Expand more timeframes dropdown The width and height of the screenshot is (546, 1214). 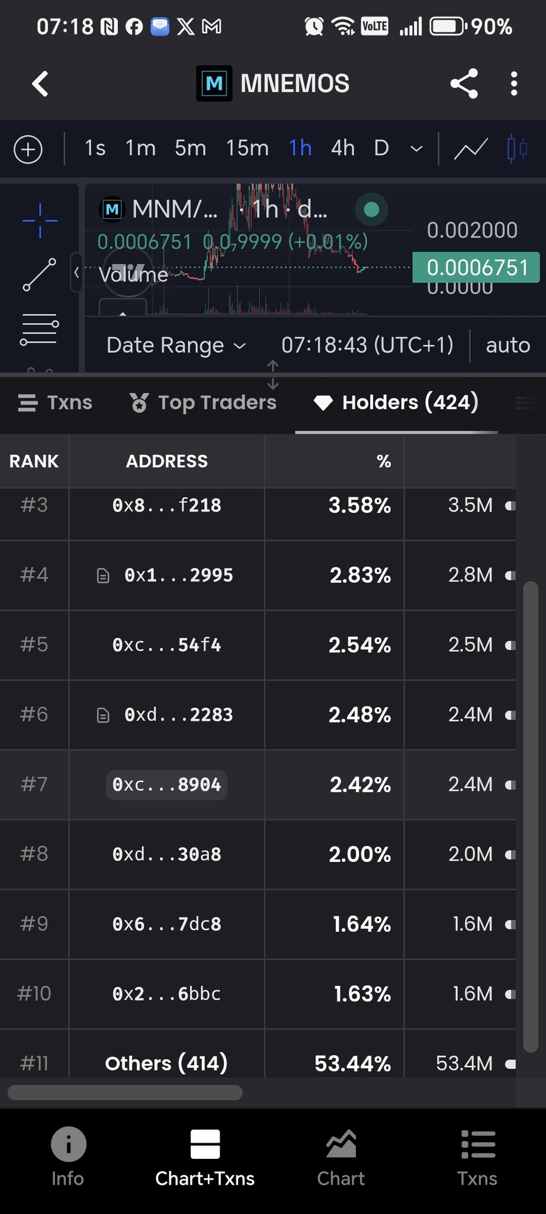point(416,148)
